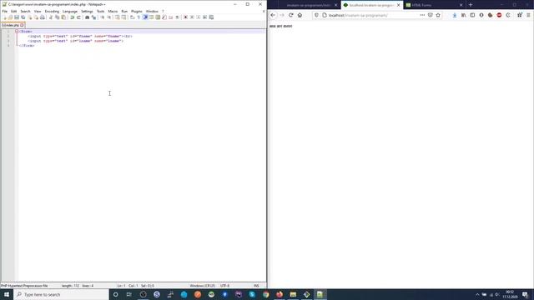Image resolution: width=534 pixels, height=300 pixels.
Task: Go to the Firefox home page
Action: 300,15
